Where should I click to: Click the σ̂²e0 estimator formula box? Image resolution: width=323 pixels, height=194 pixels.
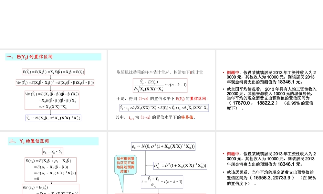(180, 166)
